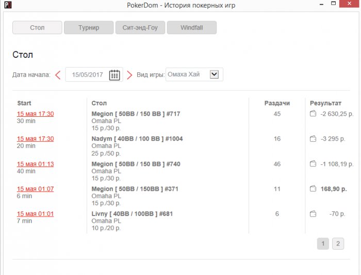Click the Результат column header
361x275 pixels.
point(325,103)
